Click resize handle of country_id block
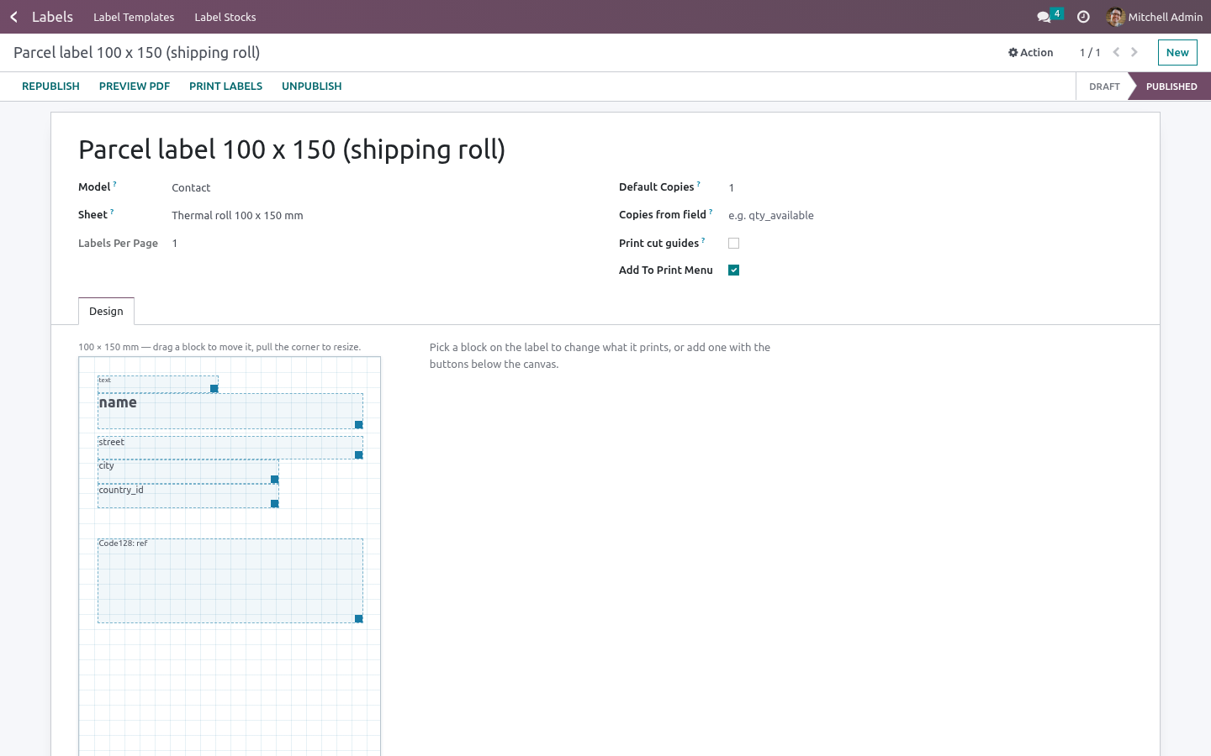The height and width of the screenshot is (756, 1211). point(274,504)
